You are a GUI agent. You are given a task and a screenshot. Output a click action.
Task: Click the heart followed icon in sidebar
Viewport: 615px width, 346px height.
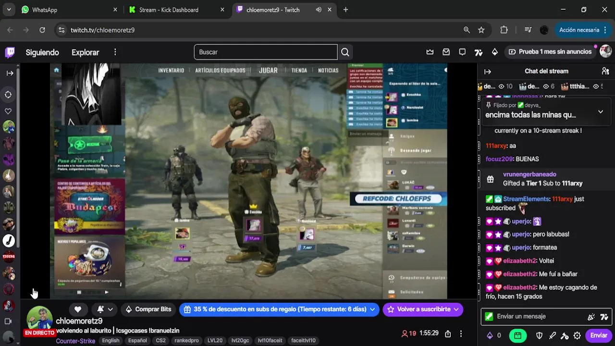click(8, 111)
